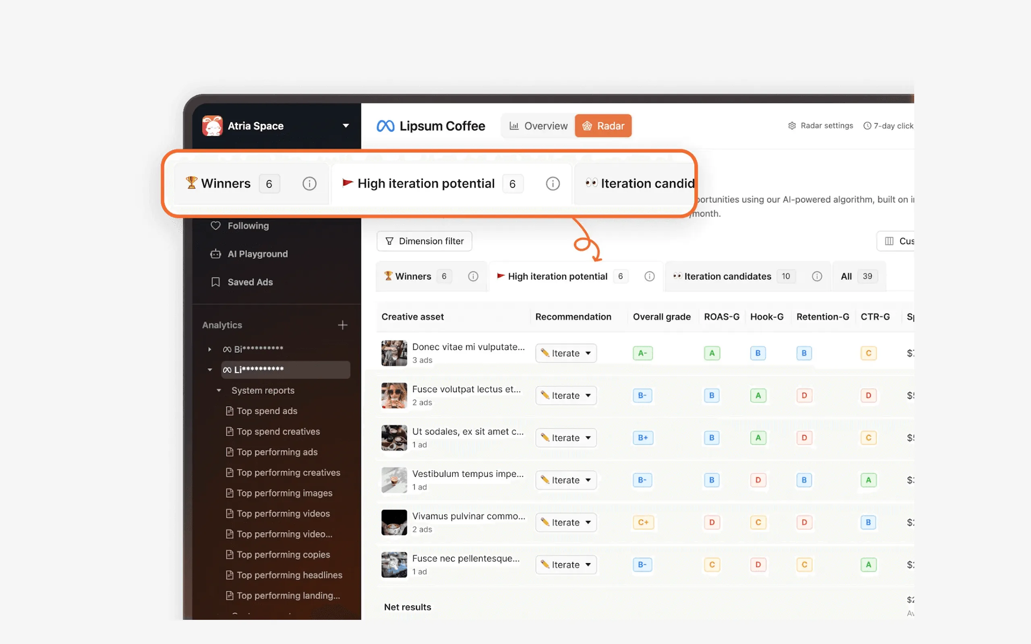Switch to the All 39 tab

(859, 277)
